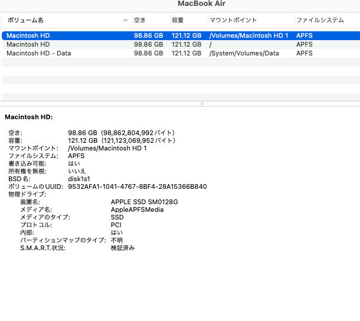
Task: Click the MacBook Air window title
Action: point(201,4)
